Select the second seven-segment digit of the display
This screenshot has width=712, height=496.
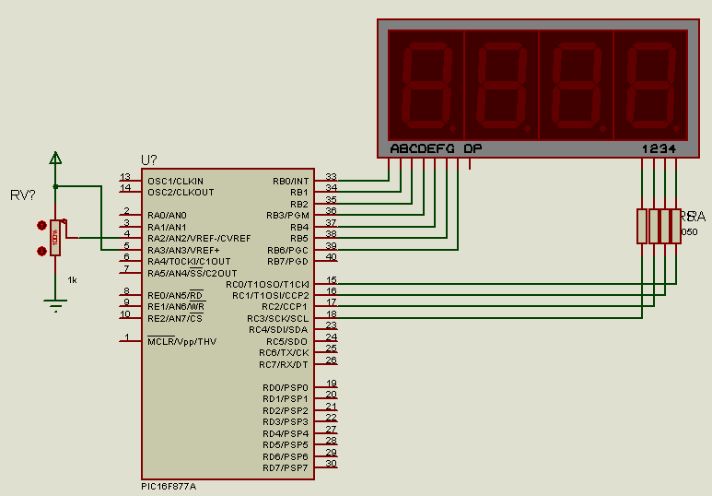click(x=501, y=85)
